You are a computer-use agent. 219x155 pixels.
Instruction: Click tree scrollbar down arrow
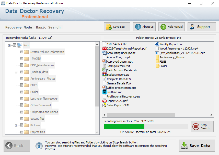(x=97, y=132)
